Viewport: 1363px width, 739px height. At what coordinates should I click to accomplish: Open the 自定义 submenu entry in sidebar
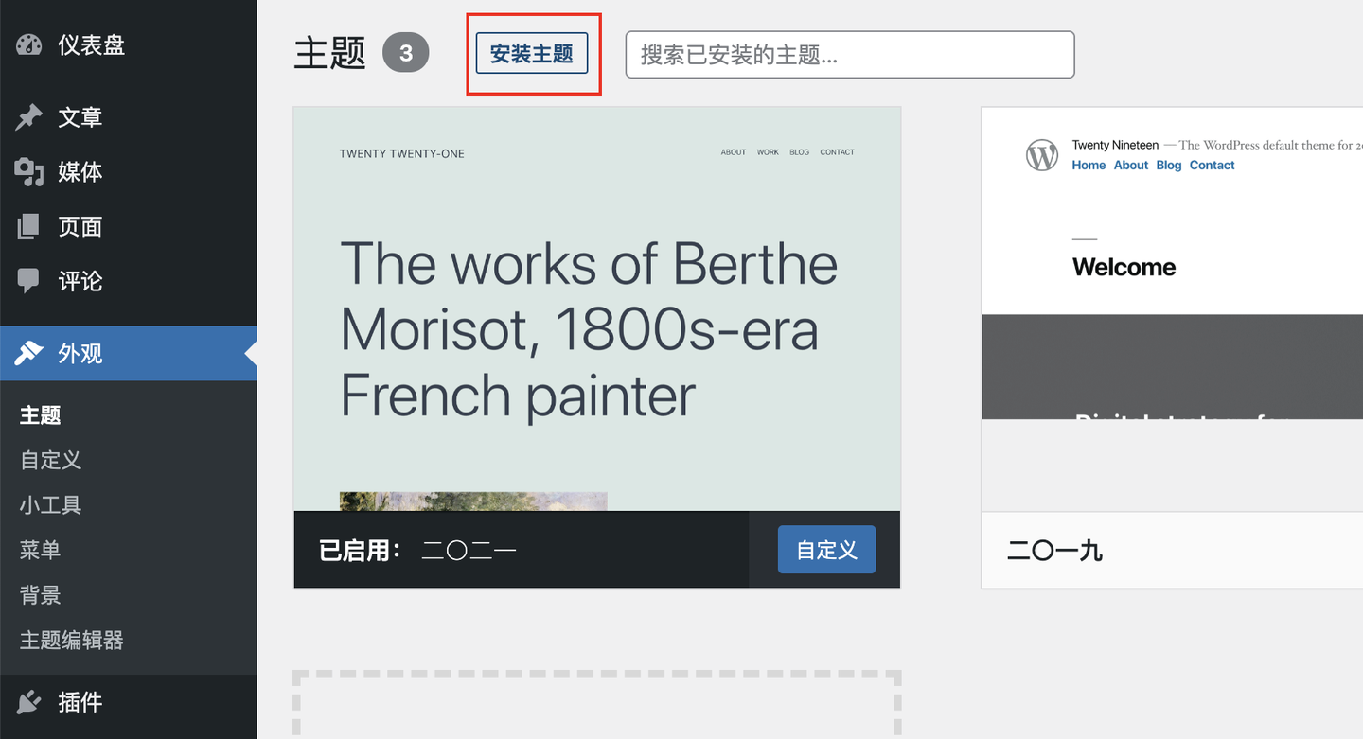click(x=51, y=461)
